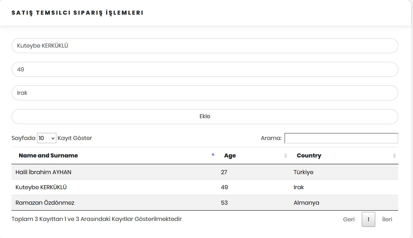
Task: Click the name field containing Kuteybe KERKÜKLÜ
Action: [205, 46]
